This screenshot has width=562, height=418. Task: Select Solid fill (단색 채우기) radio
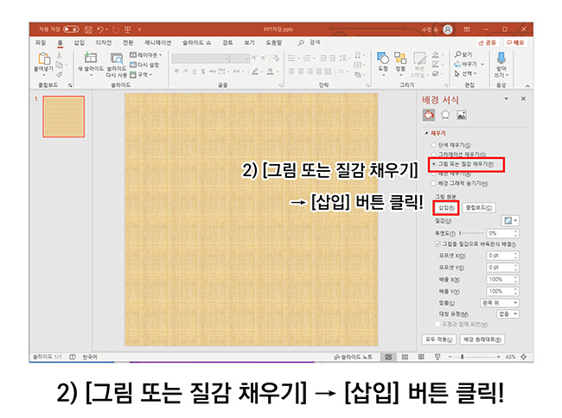click(434, 145)
